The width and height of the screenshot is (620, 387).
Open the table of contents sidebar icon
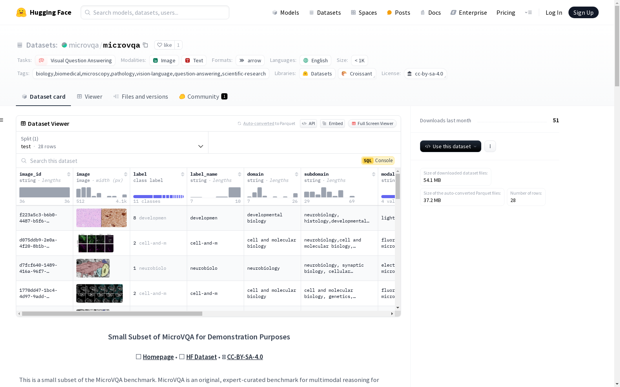2,120
